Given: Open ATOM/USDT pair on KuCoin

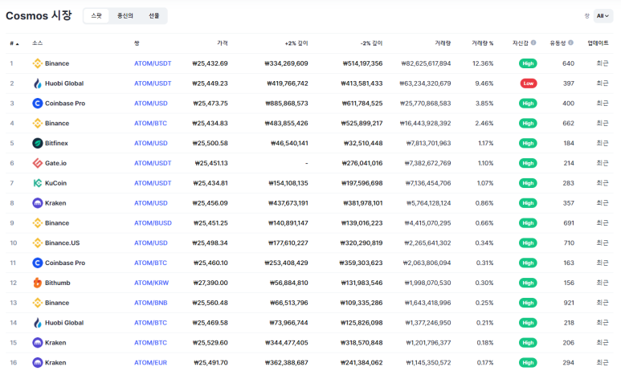Looking at the screenshot, I should tap(153, 183).
